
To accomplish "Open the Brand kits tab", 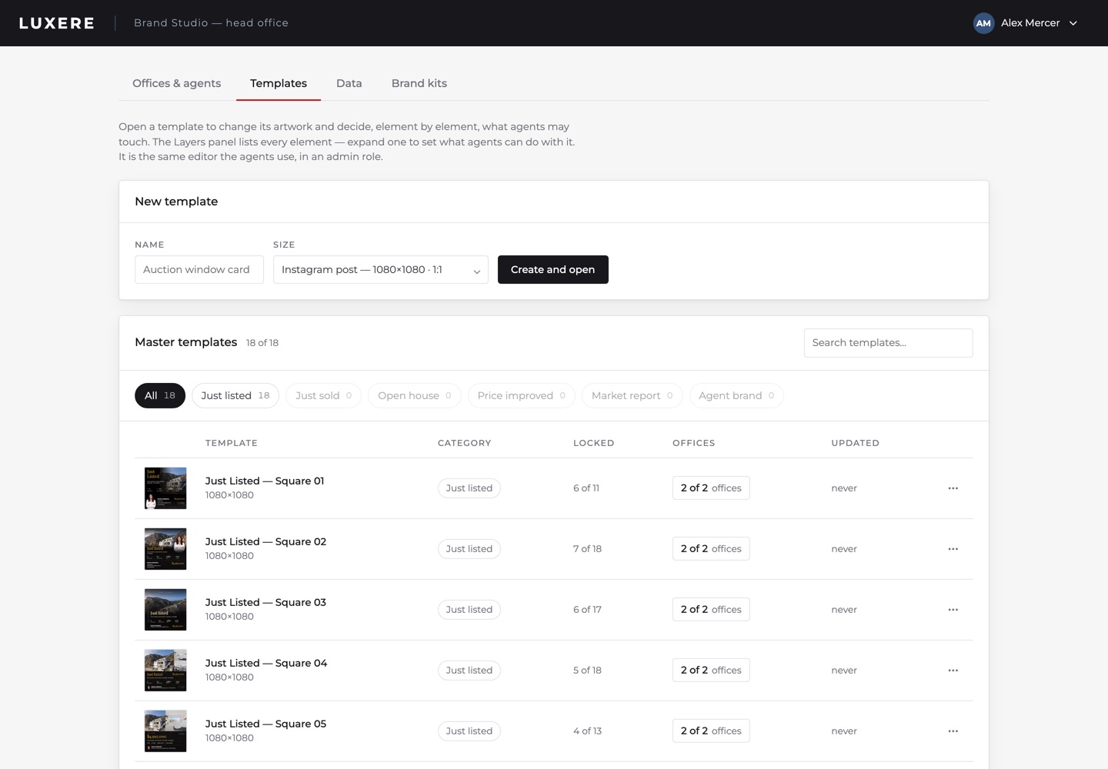I will [419, 83].
